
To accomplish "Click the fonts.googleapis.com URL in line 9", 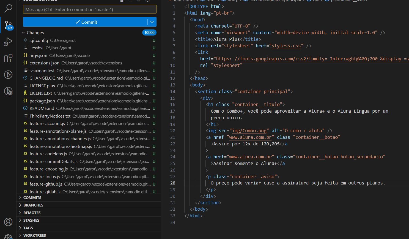I will pos(312,59).
